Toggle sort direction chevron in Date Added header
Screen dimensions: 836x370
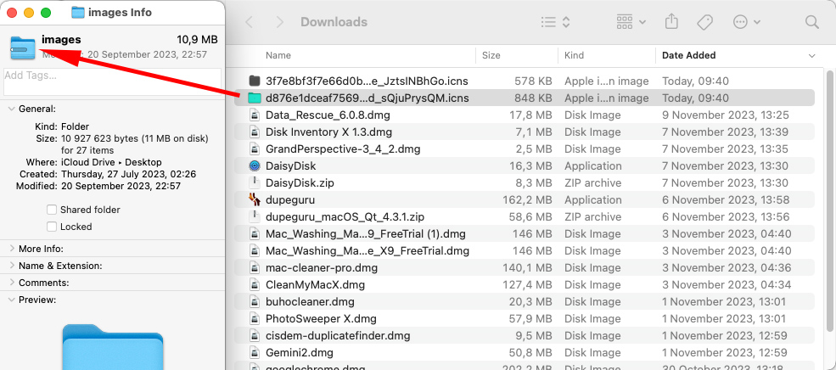[811, 55]
